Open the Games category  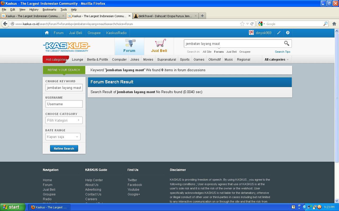pyautogui.click(x=199, y=59)
